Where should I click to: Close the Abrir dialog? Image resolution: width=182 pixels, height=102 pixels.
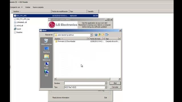pos(120,30)
